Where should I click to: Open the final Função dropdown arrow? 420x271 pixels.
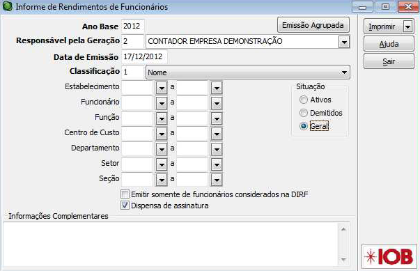tap(217, 118)
